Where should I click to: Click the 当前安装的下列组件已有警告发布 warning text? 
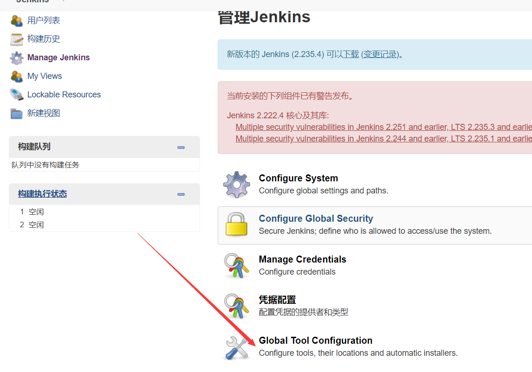pyautogui.click(x=292, y=96)
